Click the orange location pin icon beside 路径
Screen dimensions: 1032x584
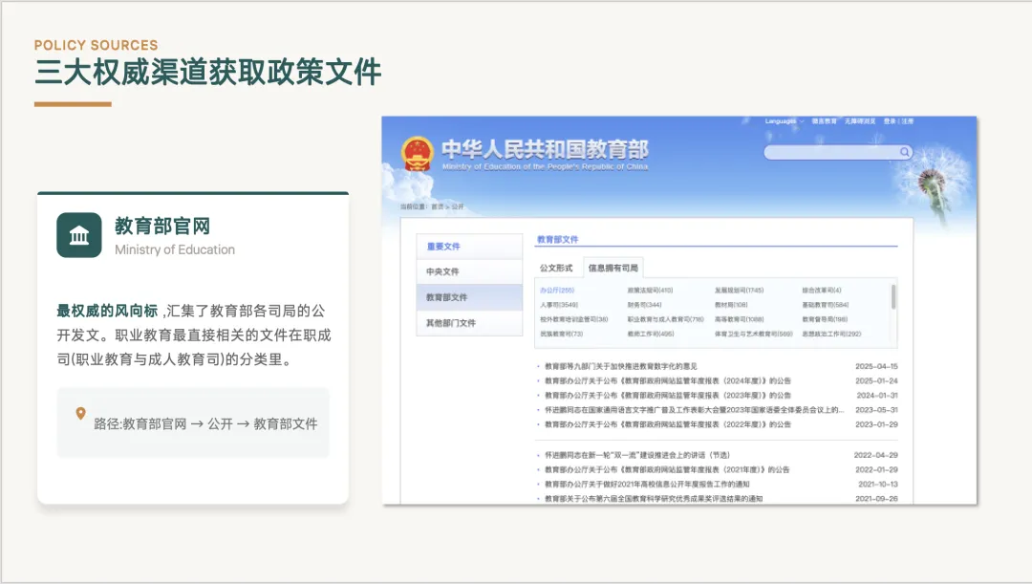pyautogui.click(x=80, y=413)
